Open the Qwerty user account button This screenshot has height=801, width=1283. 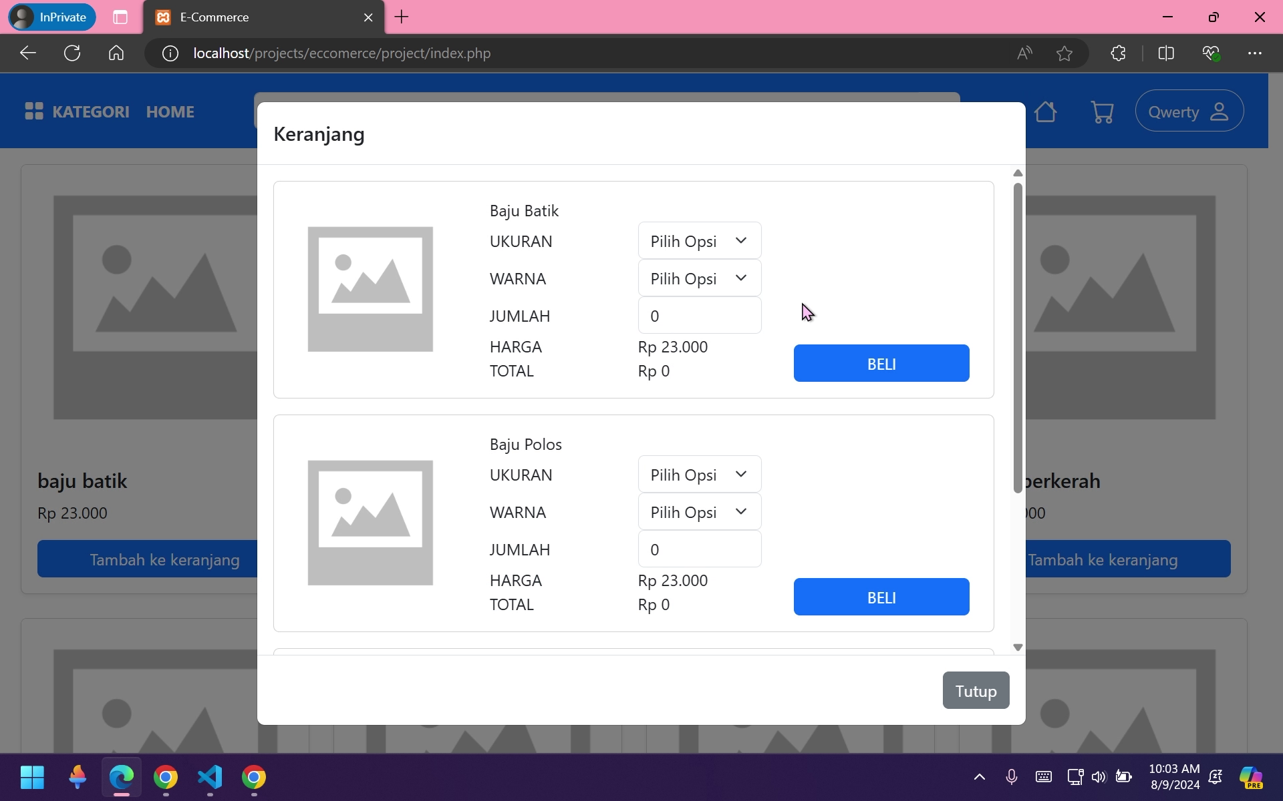tap(1189, 111)
